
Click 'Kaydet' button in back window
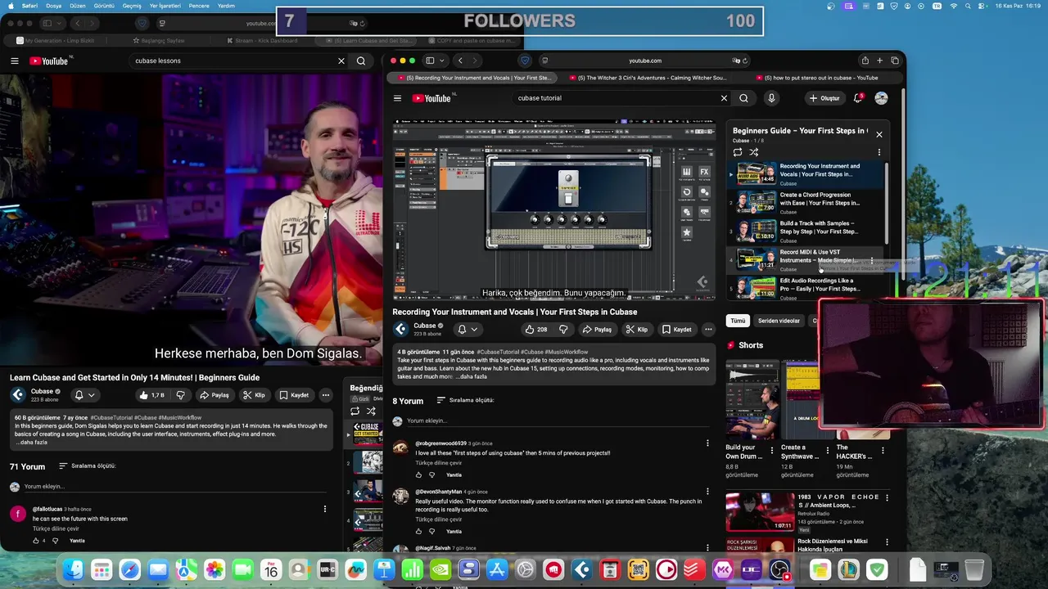(294, 395)
